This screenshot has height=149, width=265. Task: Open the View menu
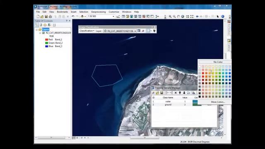tap(51, 12)
